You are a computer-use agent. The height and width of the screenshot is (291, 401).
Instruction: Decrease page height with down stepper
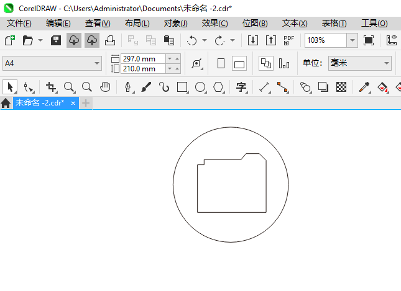170,69
